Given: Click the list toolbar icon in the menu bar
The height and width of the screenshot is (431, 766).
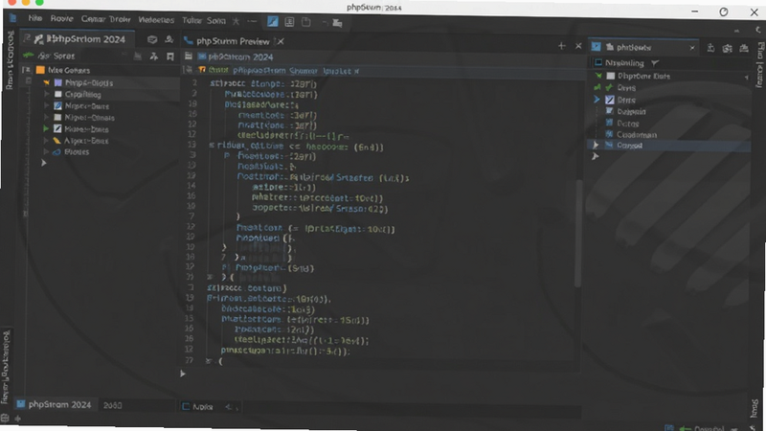Looking at the screenshot, I should click(x=289, y=22).
